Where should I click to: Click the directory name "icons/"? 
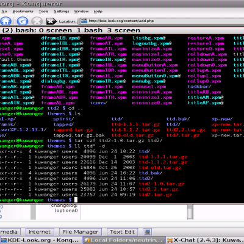click(99, 103)
